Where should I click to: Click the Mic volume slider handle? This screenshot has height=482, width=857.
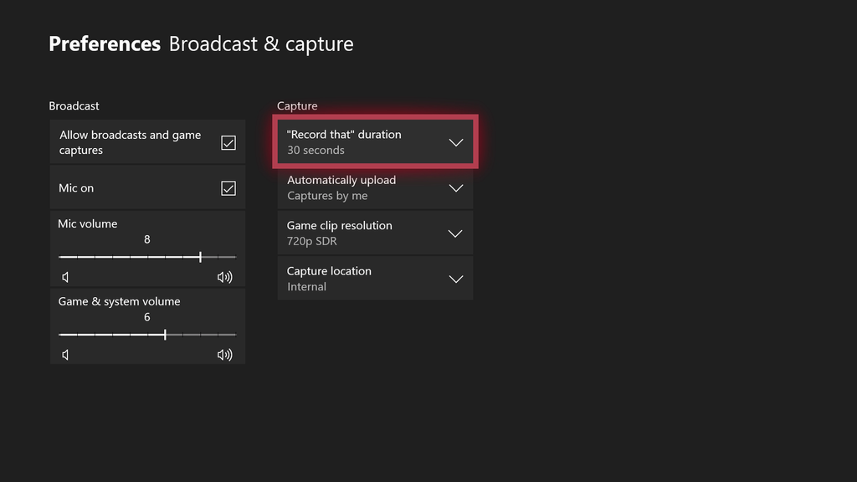[201, 256]
